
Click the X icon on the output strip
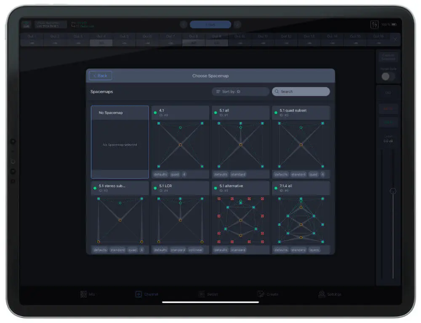click(x=395, y=39)
